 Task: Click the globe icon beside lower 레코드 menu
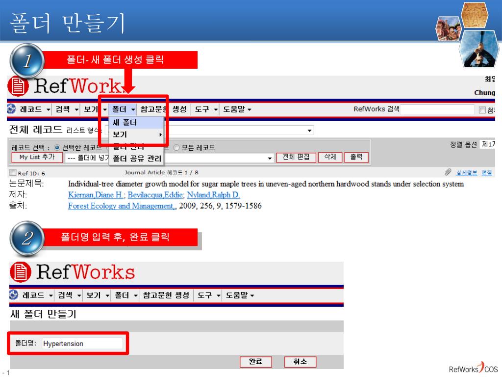[14, 295]
